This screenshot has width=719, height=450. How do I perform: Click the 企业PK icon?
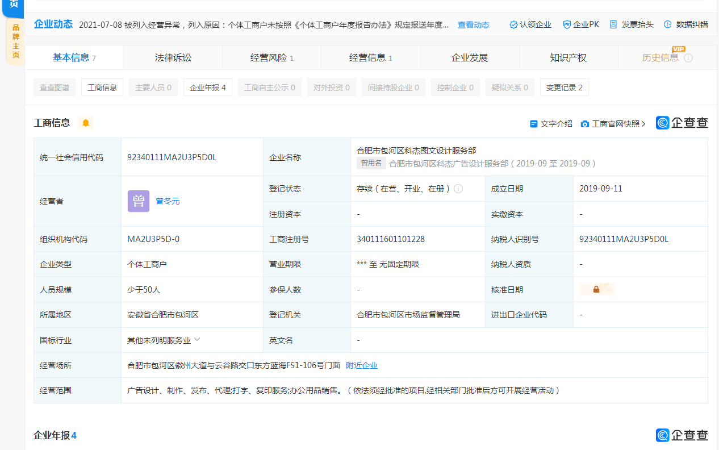[x=567, y=25]
